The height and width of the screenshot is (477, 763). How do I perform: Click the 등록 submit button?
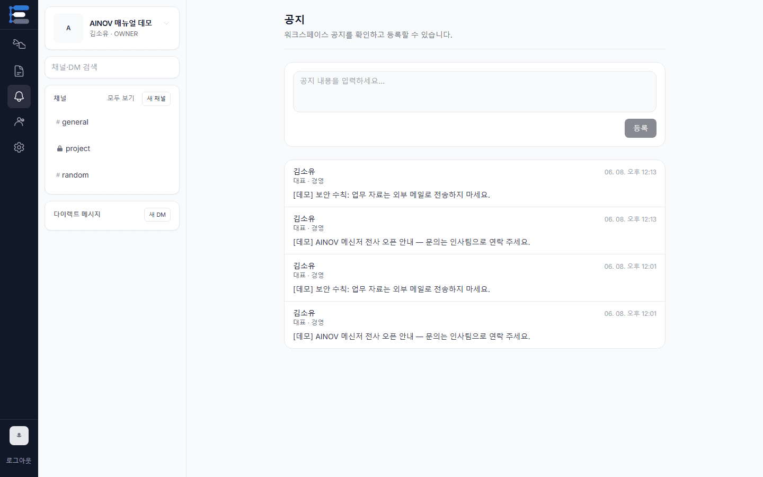click(x=641, y=128)
